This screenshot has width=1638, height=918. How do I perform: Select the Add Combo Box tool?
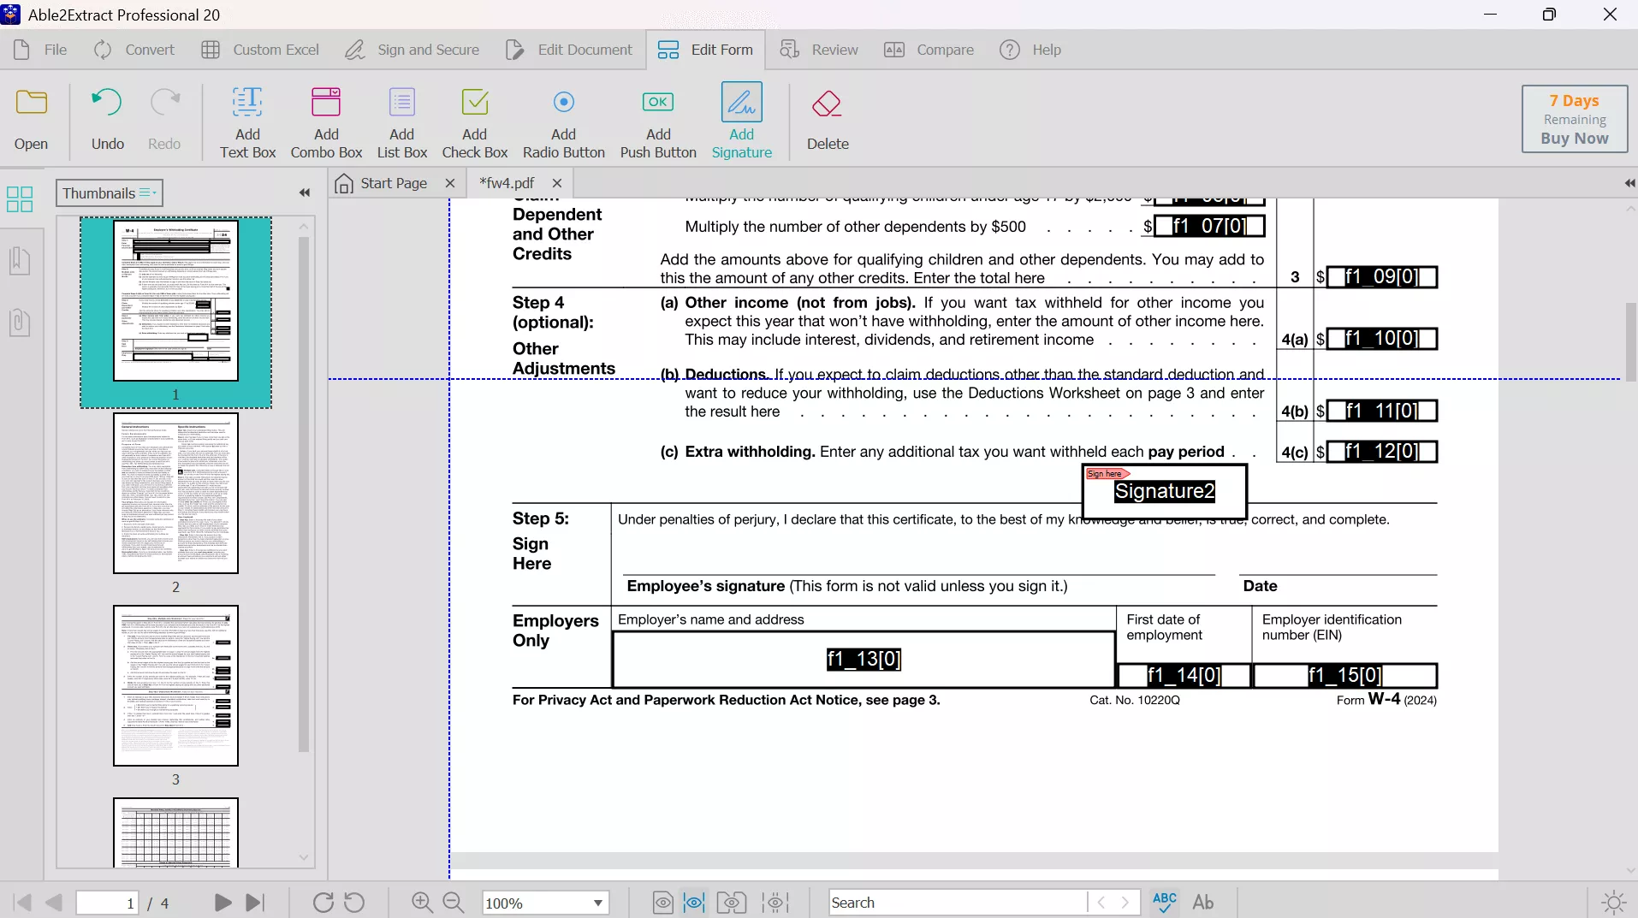pyautogui.click(x=325, y=120)
